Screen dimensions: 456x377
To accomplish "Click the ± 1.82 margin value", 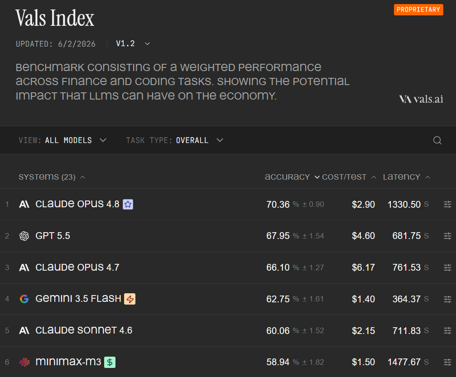I will 313,362.
